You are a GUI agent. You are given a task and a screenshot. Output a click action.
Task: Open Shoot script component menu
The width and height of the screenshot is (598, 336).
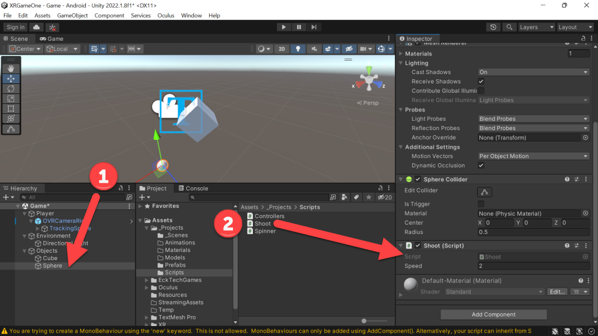pyautogui.click(x=586, y=246)
